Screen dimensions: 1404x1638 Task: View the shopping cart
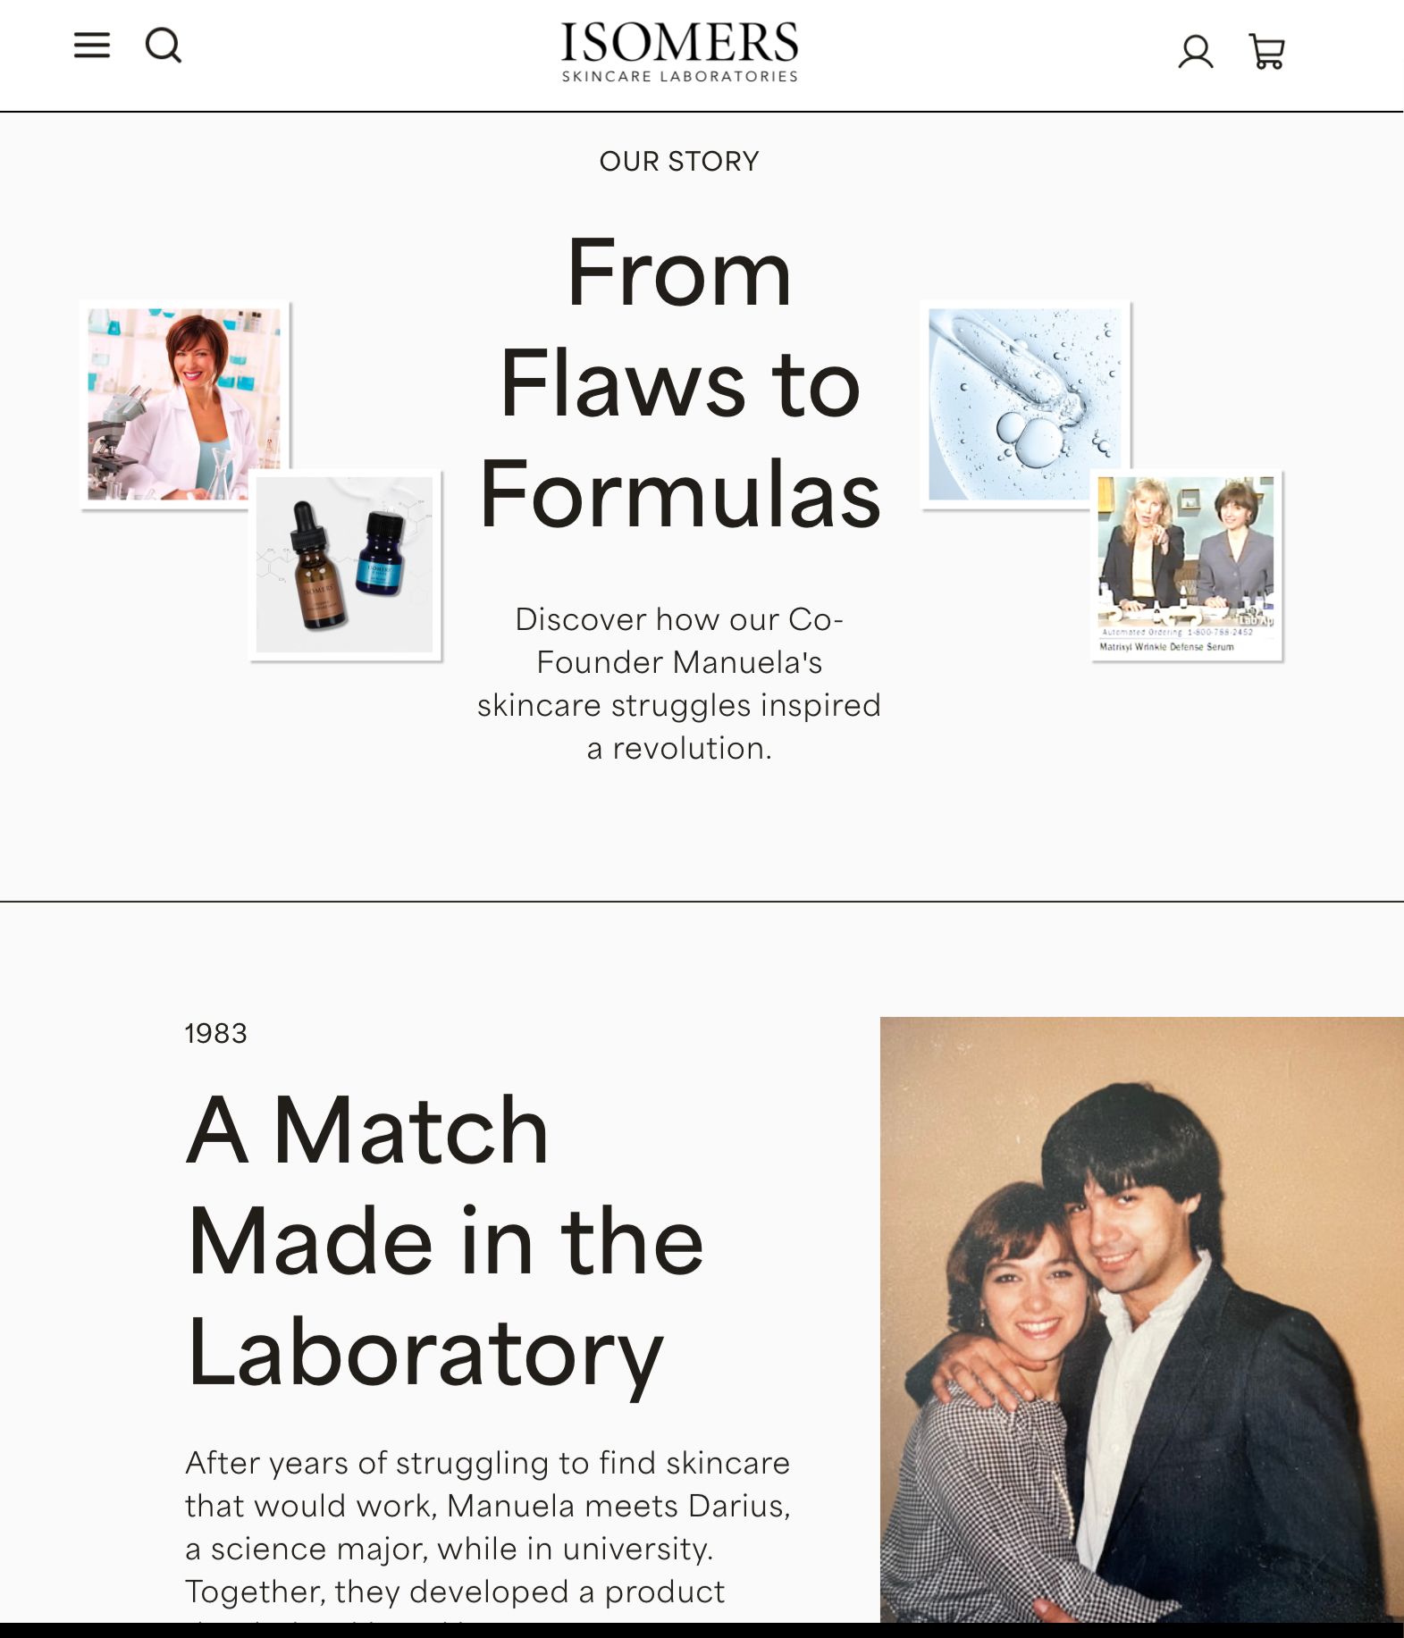pos(1266,52)
